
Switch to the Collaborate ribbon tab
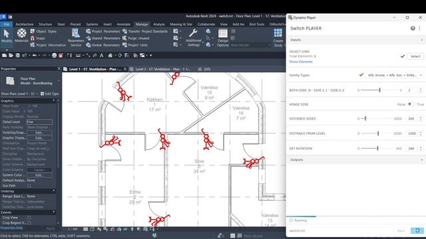[206, 24]
